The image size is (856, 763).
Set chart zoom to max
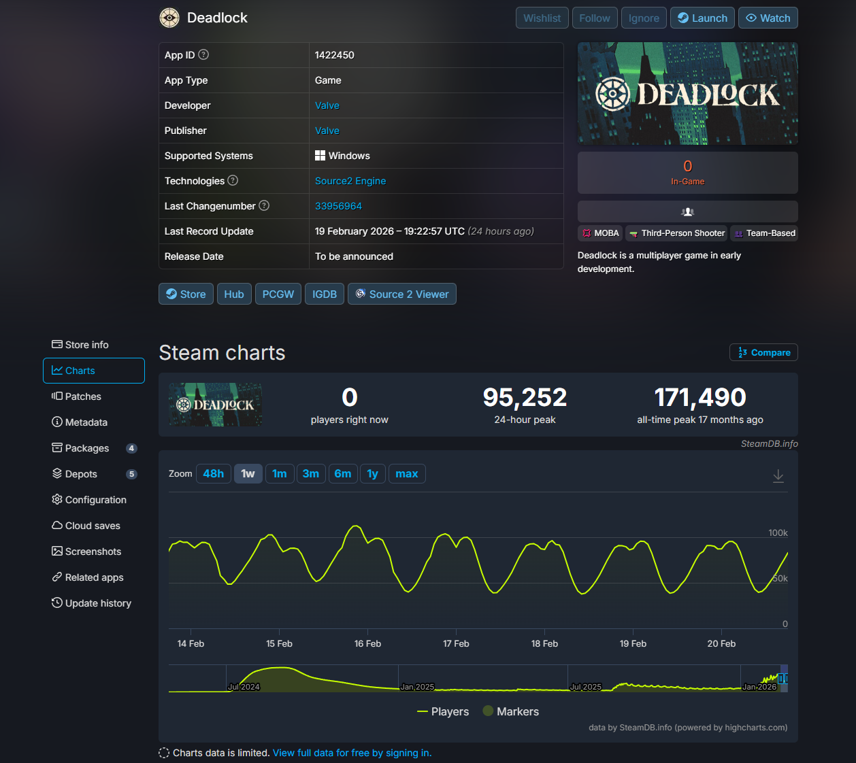click(407, 473)
